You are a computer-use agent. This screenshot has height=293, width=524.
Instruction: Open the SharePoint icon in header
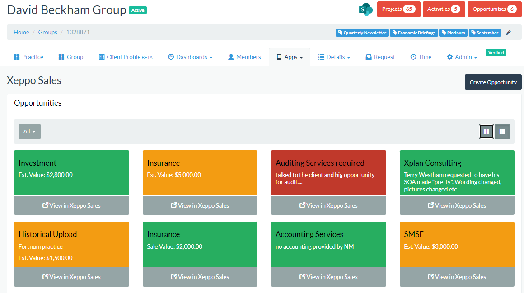(365, 9)
